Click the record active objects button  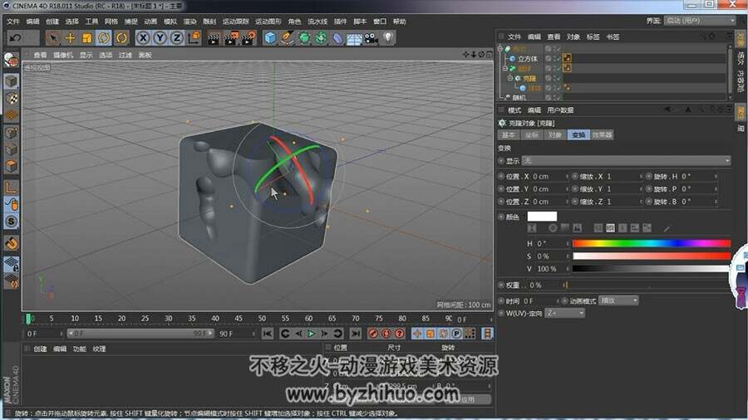point(373,334)
